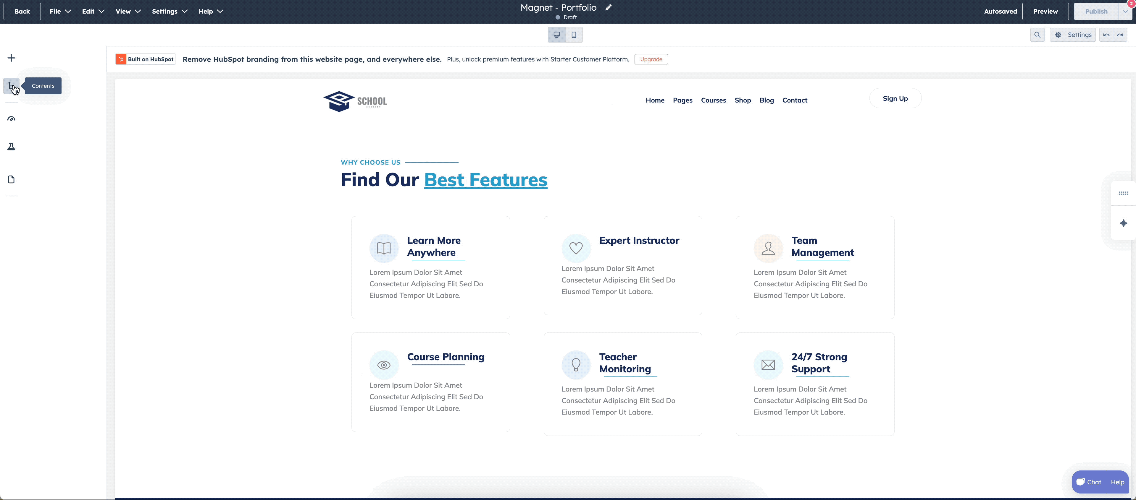This screenshot has height=500, width=1136.
Task: Click the plus Add module icon
Action: pyautogui.click(x=12, y=58)
